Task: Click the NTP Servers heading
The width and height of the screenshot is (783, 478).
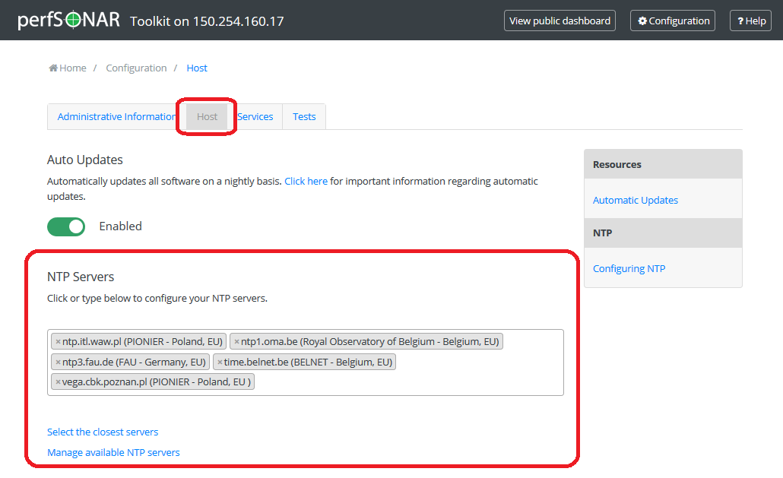Action: pyautogui.click(x=81, y=277)
